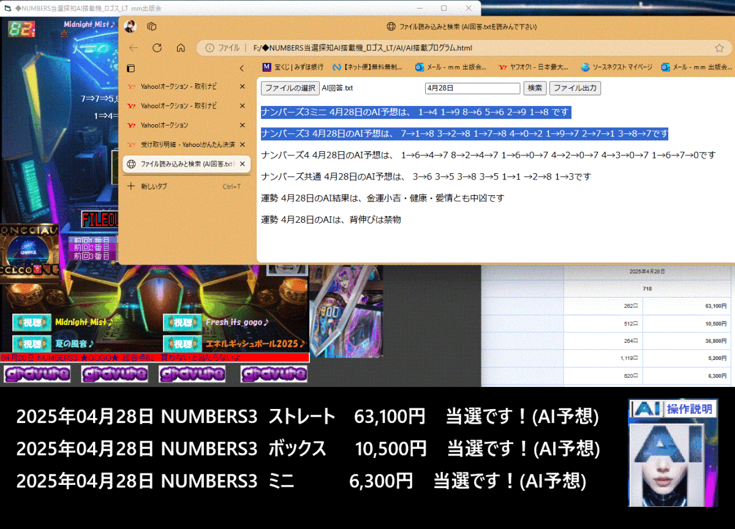
Task: Add page to favorites with star icon
Action: click(x=719, y=48)
